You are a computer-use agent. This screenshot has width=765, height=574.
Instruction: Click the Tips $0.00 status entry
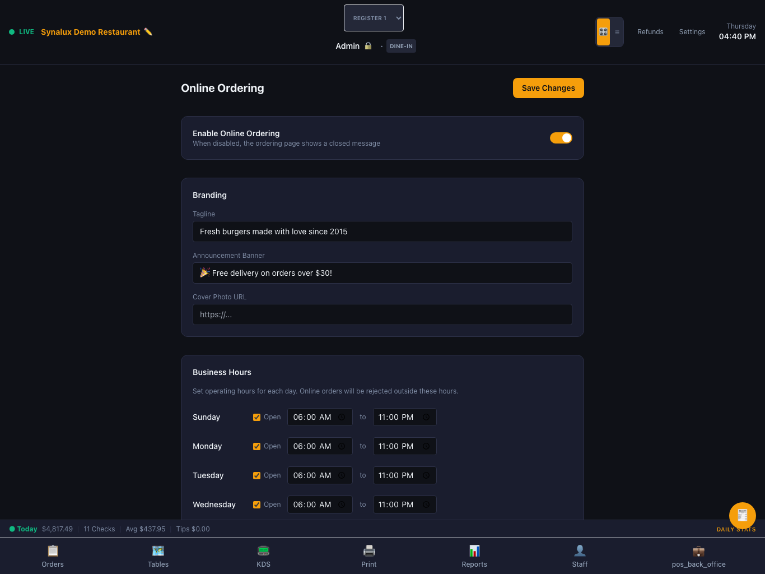pyautogui.click(x=193, y=529)
